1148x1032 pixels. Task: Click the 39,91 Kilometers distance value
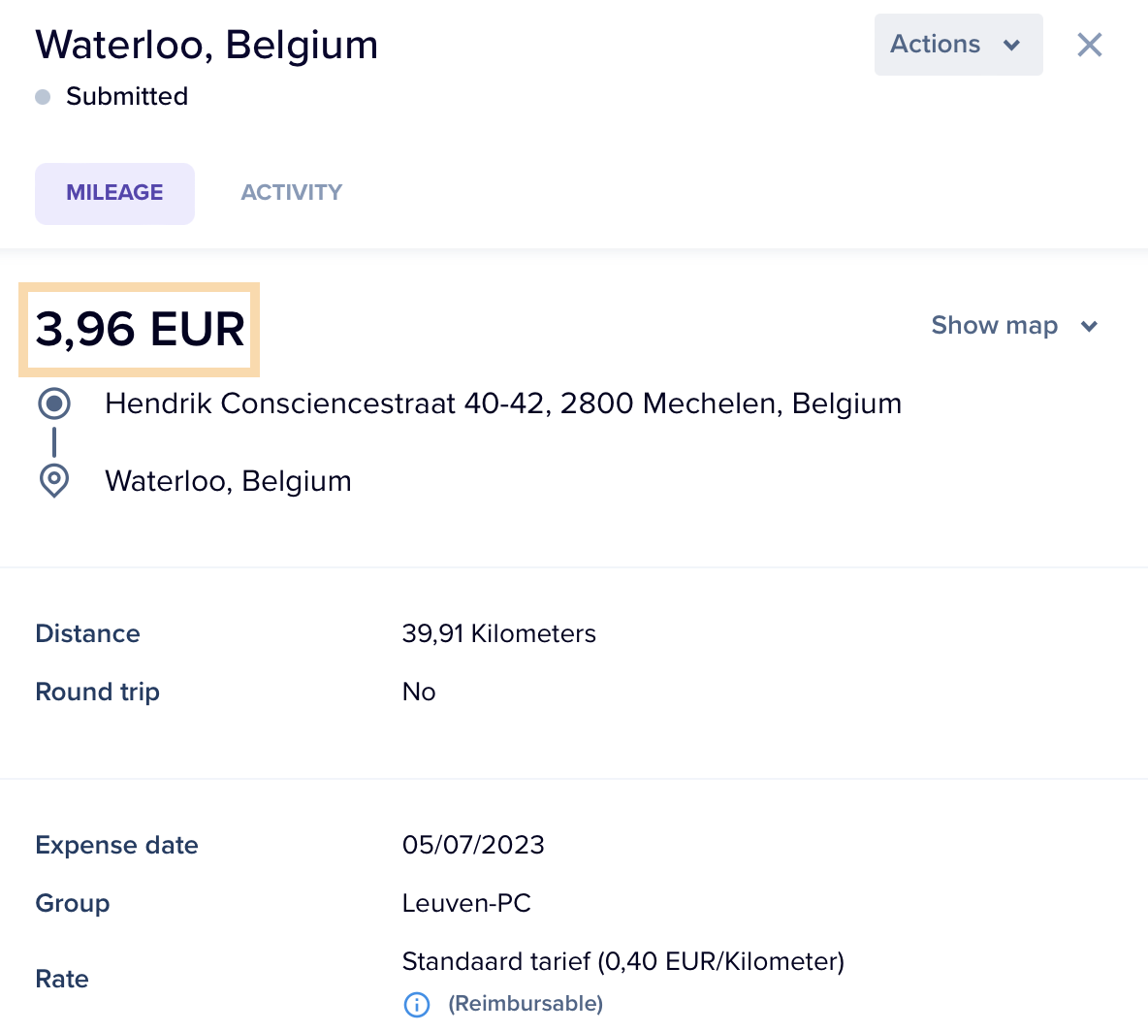499,633
